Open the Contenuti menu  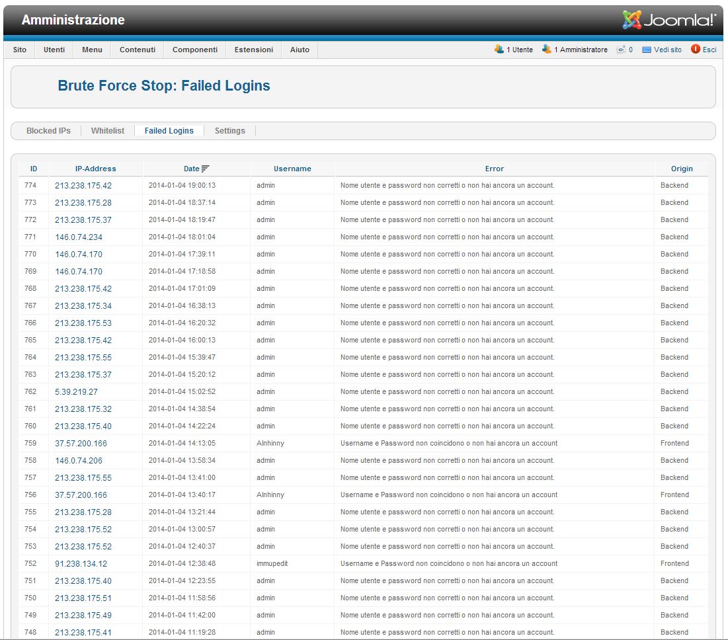click(138, 50)
